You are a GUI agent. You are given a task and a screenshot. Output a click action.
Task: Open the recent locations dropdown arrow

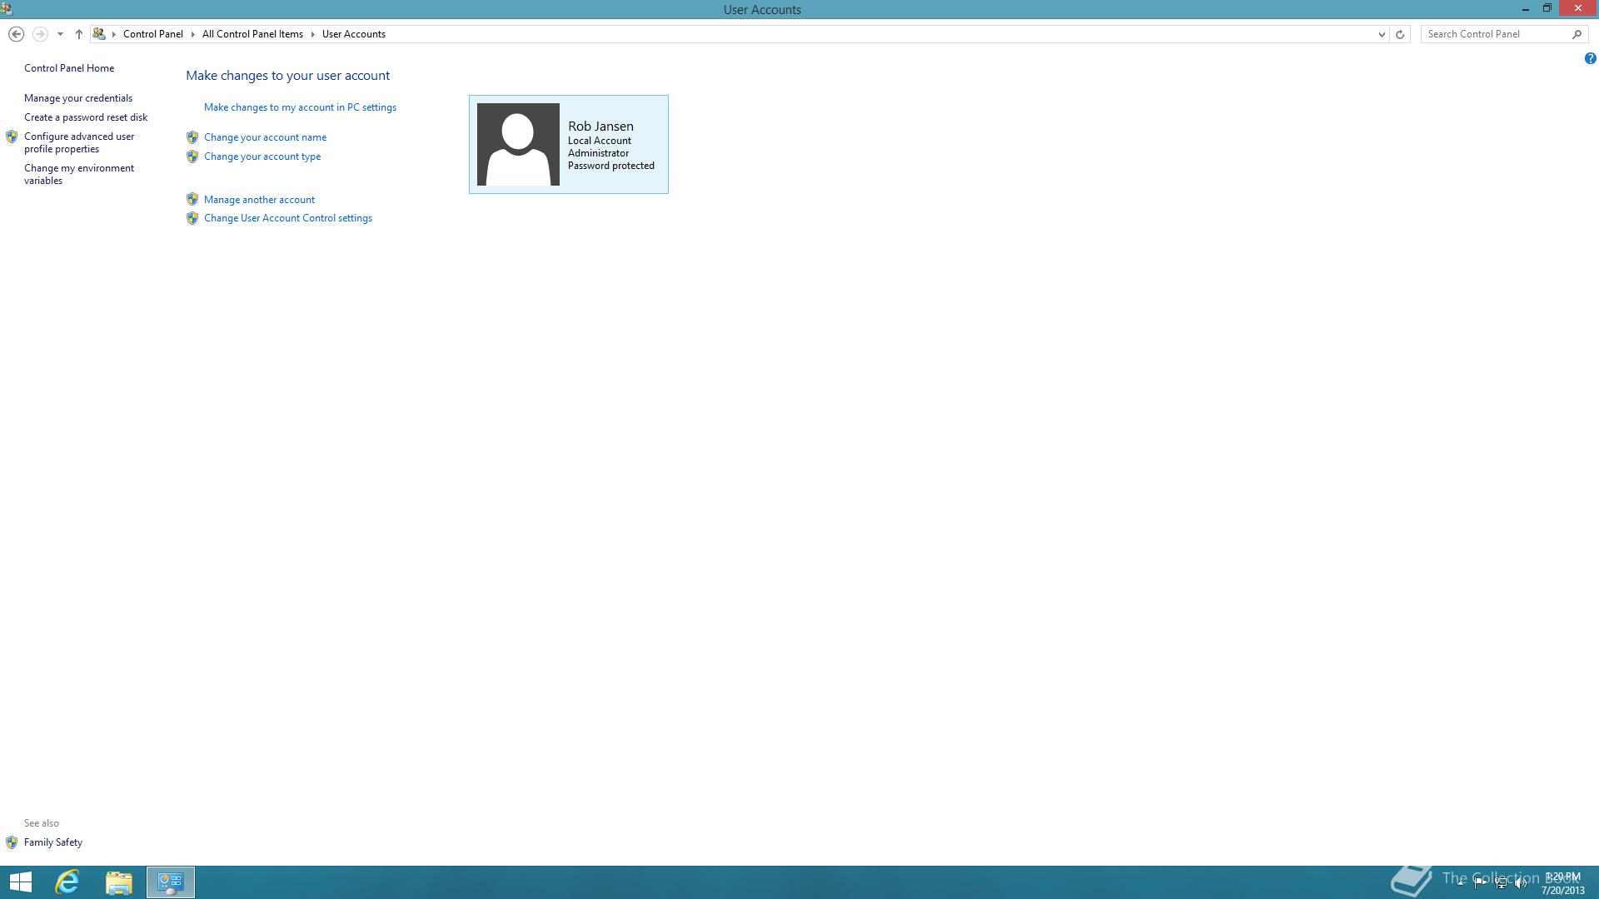coord(60,34)
